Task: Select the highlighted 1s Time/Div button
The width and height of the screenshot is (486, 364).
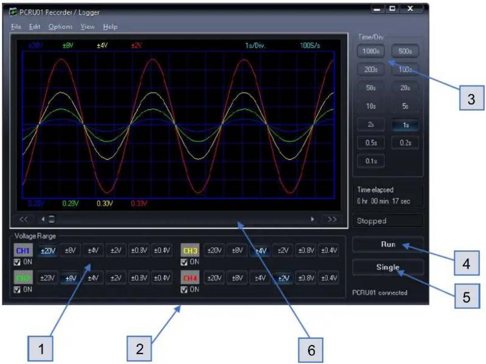Action: click(x=405, y=125)
